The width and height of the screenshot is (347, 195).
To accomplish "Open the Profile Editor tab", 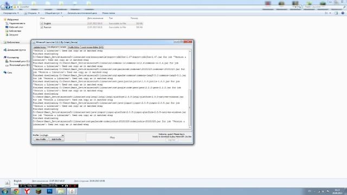I will 74,47.
